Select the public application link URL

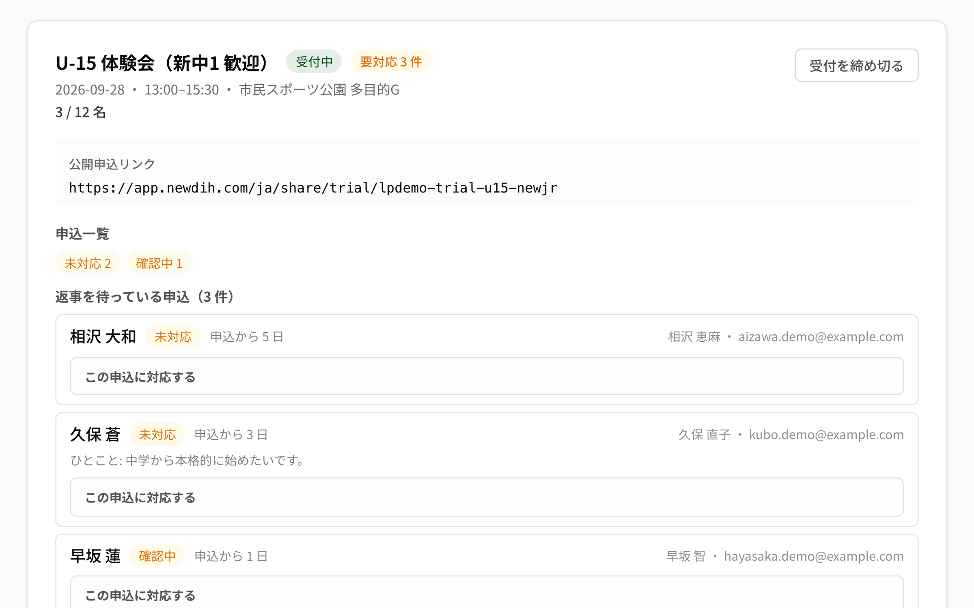pyautogui.click(x=313, y=188)
